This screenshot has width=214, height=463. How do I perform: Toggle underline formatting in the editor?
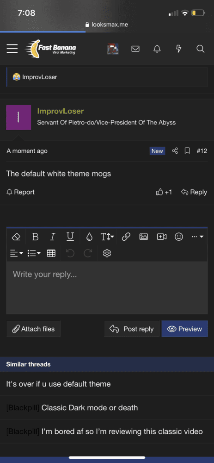(x=70, y=237)
